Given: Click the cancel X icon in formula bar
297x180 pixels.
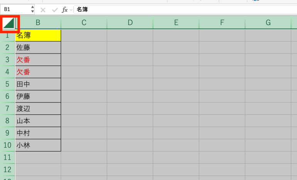Looking at the screenshot, I should pos(43,10).
